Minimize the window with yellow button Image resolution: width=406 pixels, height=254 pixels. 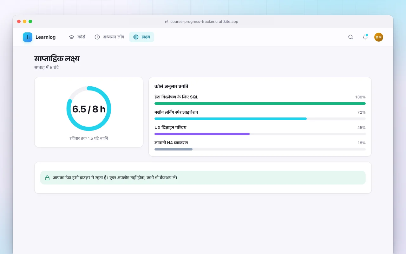pos(25,22)
